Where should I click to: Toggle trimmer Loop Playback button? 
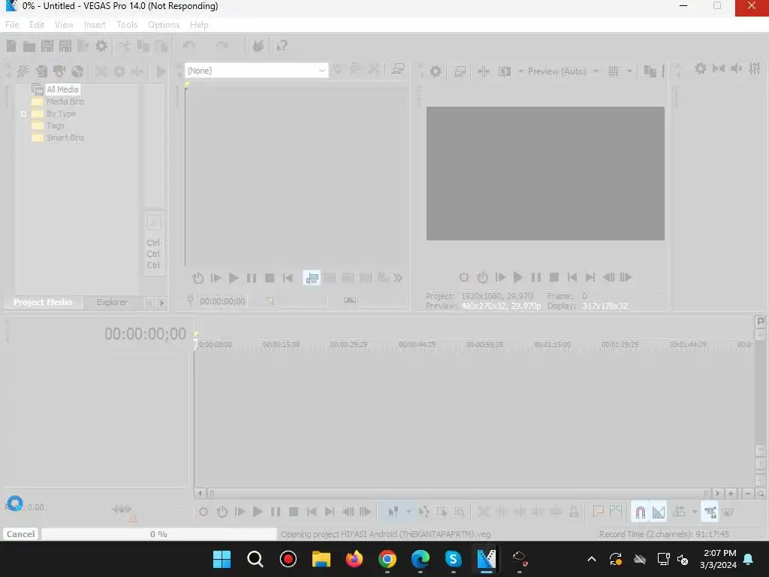pyautogui.click(x=198, y=278)
